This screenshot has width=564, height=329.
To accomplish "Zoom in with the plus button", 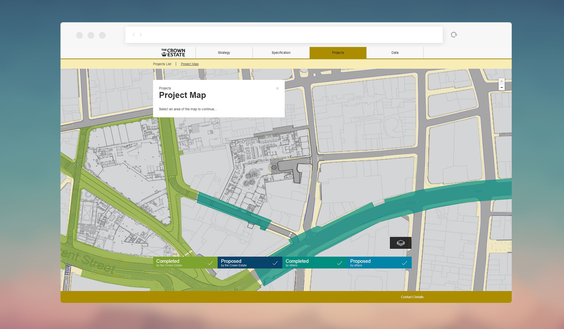I will tap(501, 81).
